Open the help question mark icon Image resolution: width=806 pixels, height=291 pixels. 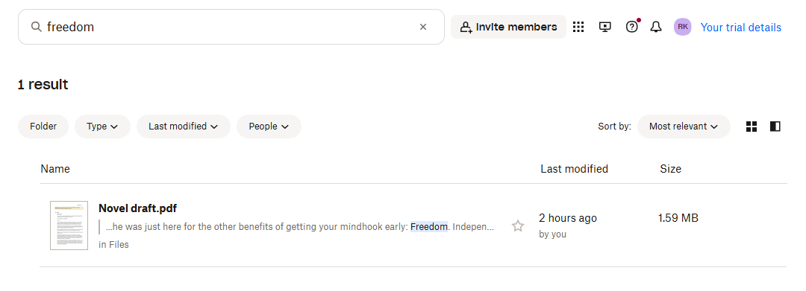pyautogui.click(x=632, y=27)
